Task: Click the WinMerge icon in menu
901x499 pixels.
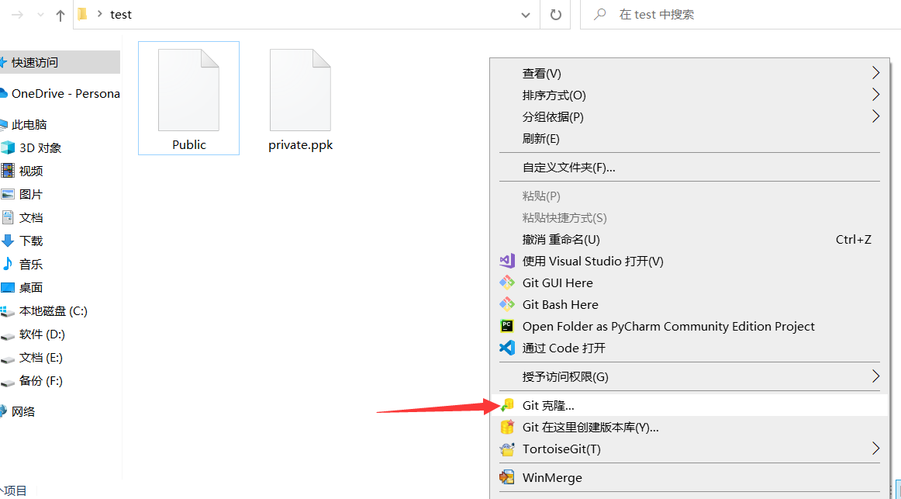Action: [x=507, y=477]
